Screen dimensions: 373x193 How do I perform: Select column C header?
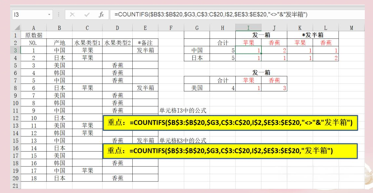point(87,28)
